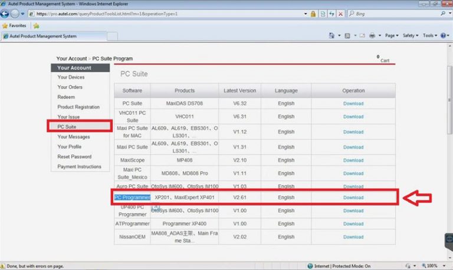Download PC Suite for MaxiDAS DS708
The height and width of the screenshot is (270, 453).
pyautogui.click(x=353, y=103)
